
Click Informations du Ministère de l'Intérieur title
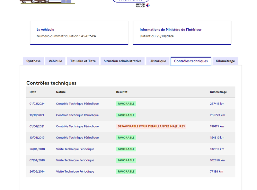[171, 30]
